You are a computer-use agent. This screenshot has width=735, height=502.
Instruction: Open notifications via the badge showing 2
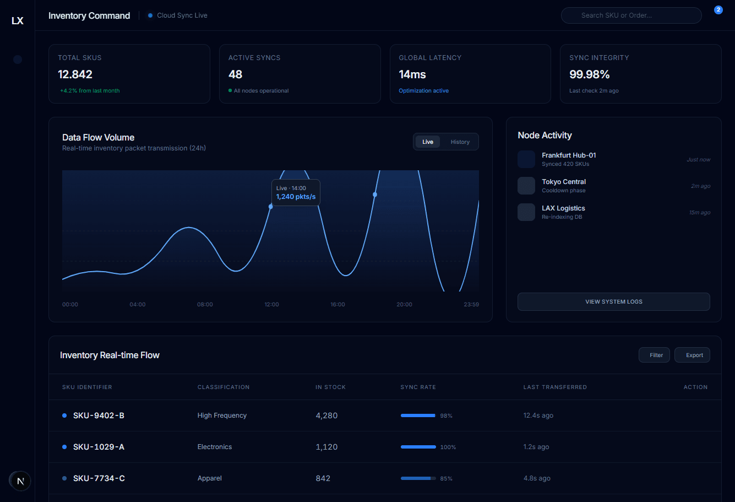tap(718, 9)
